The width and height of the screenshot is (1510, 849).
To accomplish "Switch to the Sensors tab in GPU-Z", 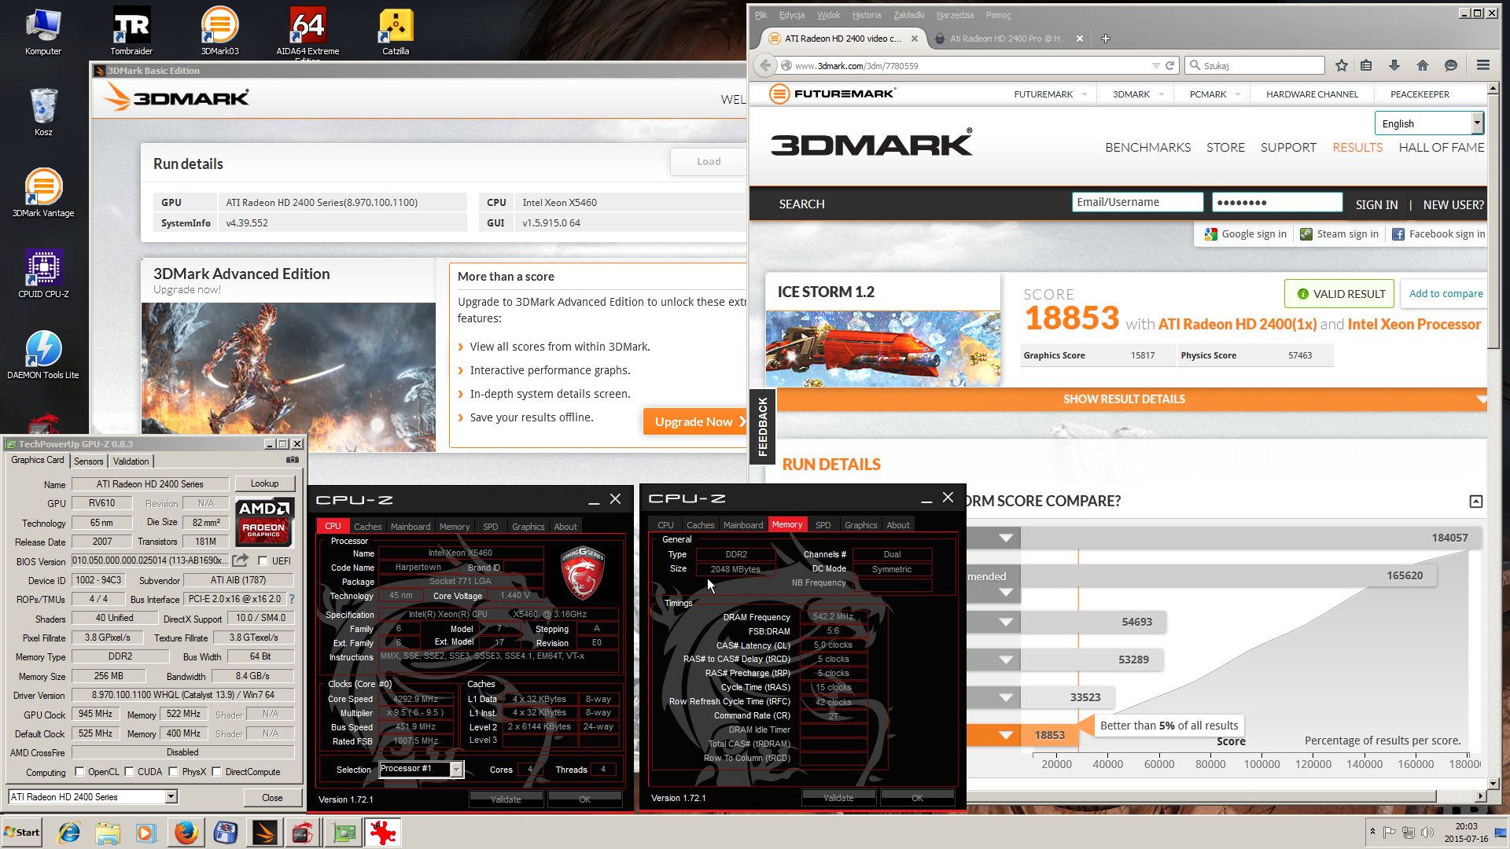I will tap(88, 461).
